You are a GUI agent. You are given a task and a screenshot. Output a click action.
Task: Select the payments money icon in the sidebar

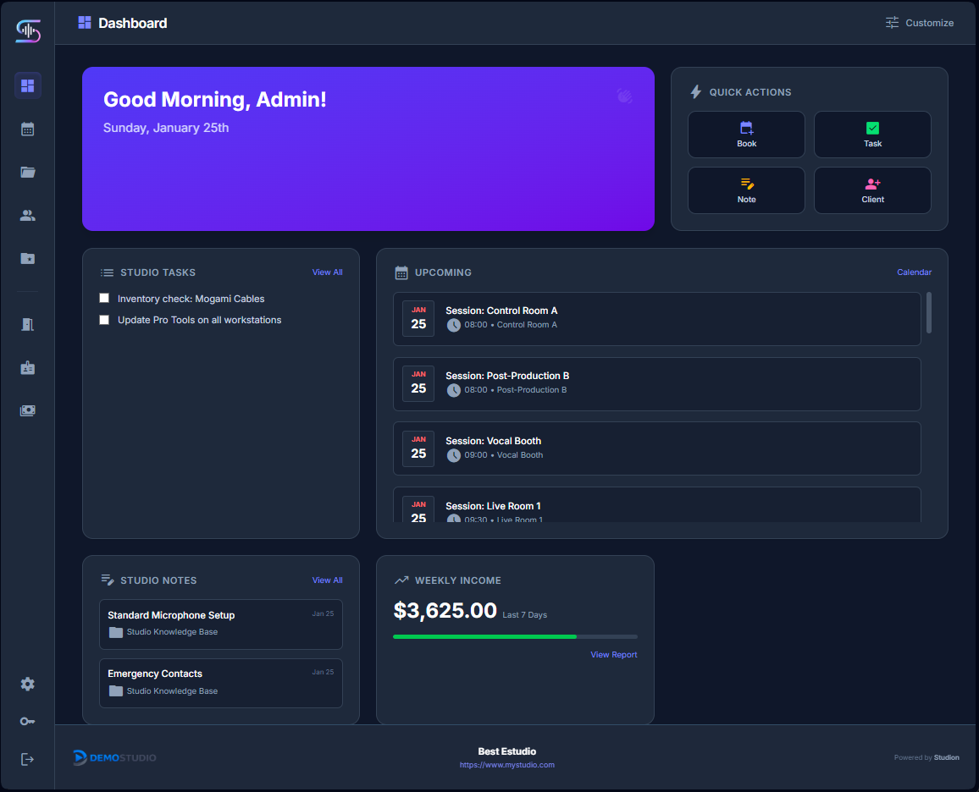(x=27, y=410)
